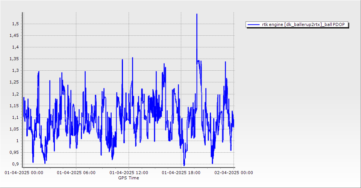The image size is (361, 188).
Task: Click the '1,25' y-axis value
Action: [14, 82]
